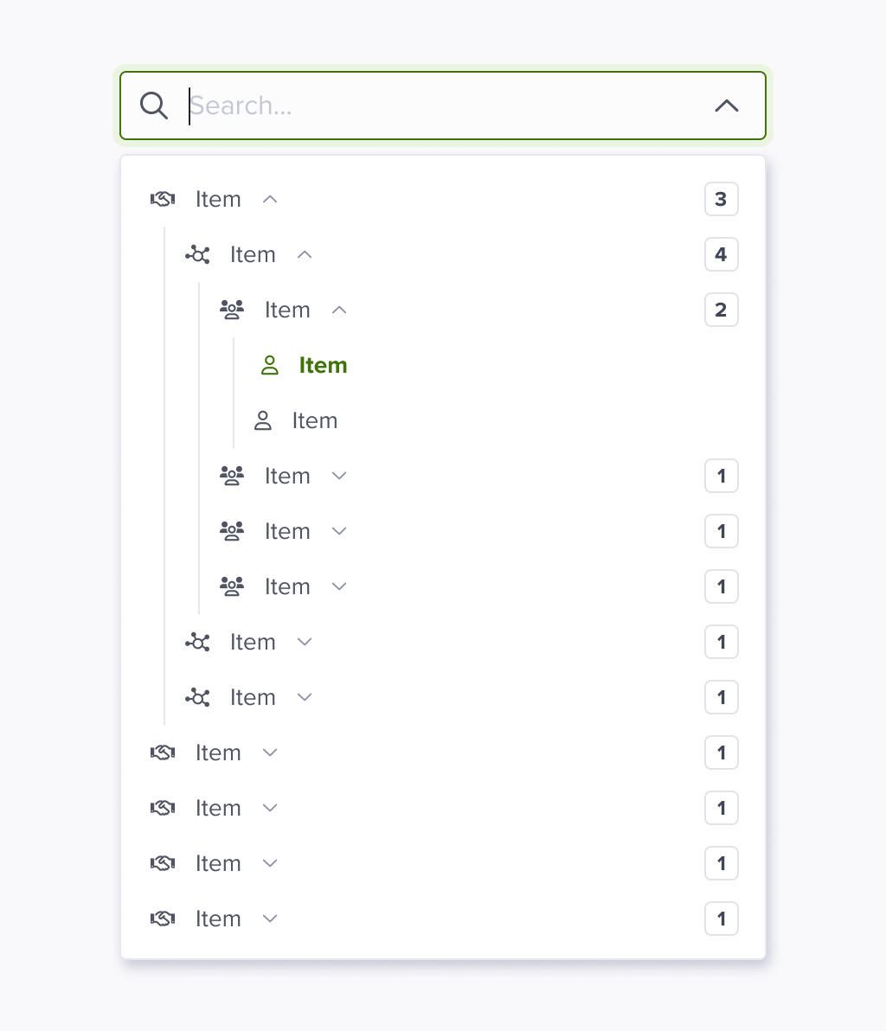This screenshot has width=886, height=1031.
Task: Click the magnifying glass search icon
Action: pyautogui.click(x=154, y=106)
